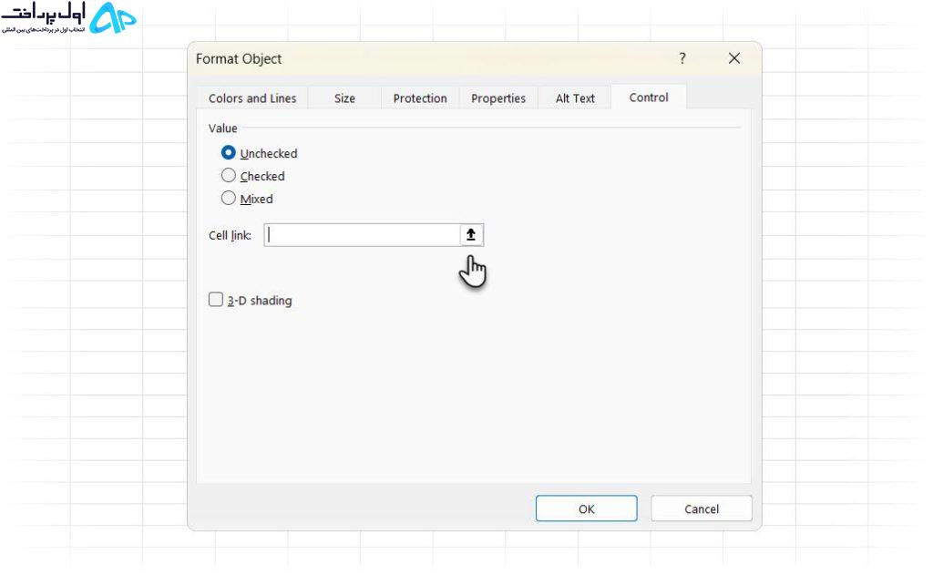Go to the Protection tab
Image resolution: width=933 pixels, height=575 pixels.
pyautogui.click(x=420, y=98)
